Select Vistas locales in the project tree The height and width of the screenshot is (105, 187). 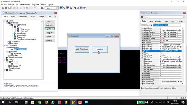(x=21, y=33)
